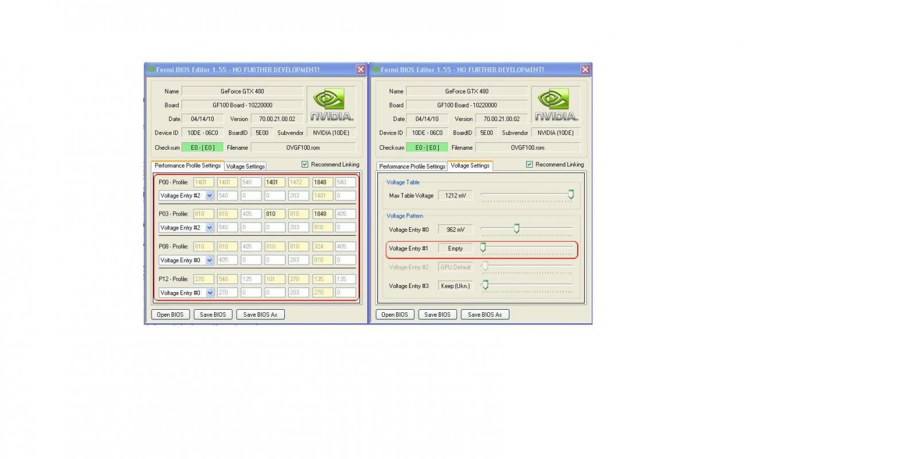919x459 pixels.
Task: Click date 04/14/10 in voltage-sliders window
Action: 427,119
